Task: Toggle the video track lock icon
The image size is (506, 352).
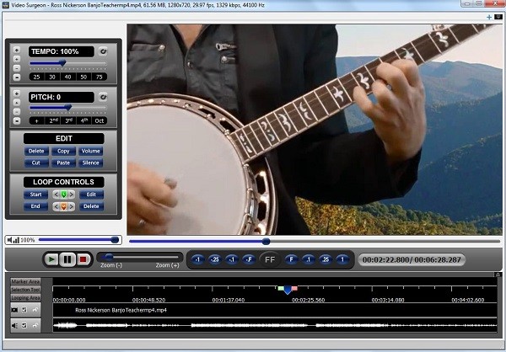Action: [x=35, y=310]
